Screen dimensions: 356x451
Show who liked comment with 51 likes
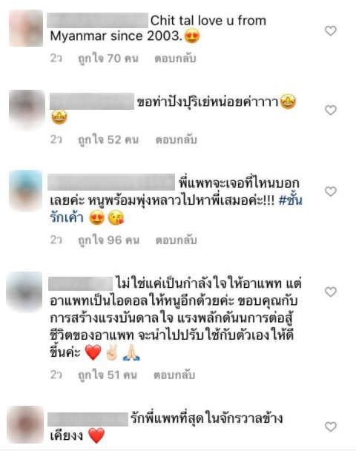point(108,375)
